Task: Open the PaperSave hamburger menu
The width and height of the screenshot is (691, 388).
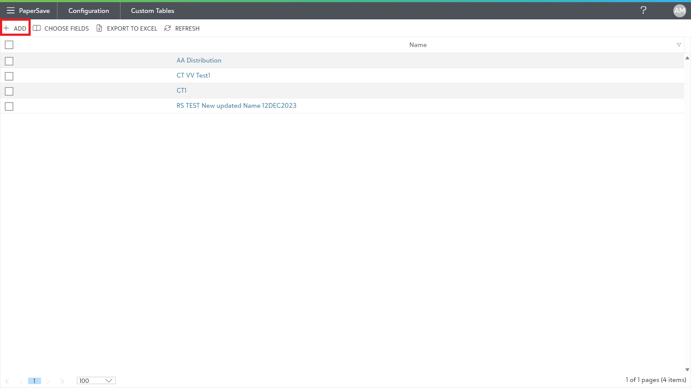Action: 11,10
